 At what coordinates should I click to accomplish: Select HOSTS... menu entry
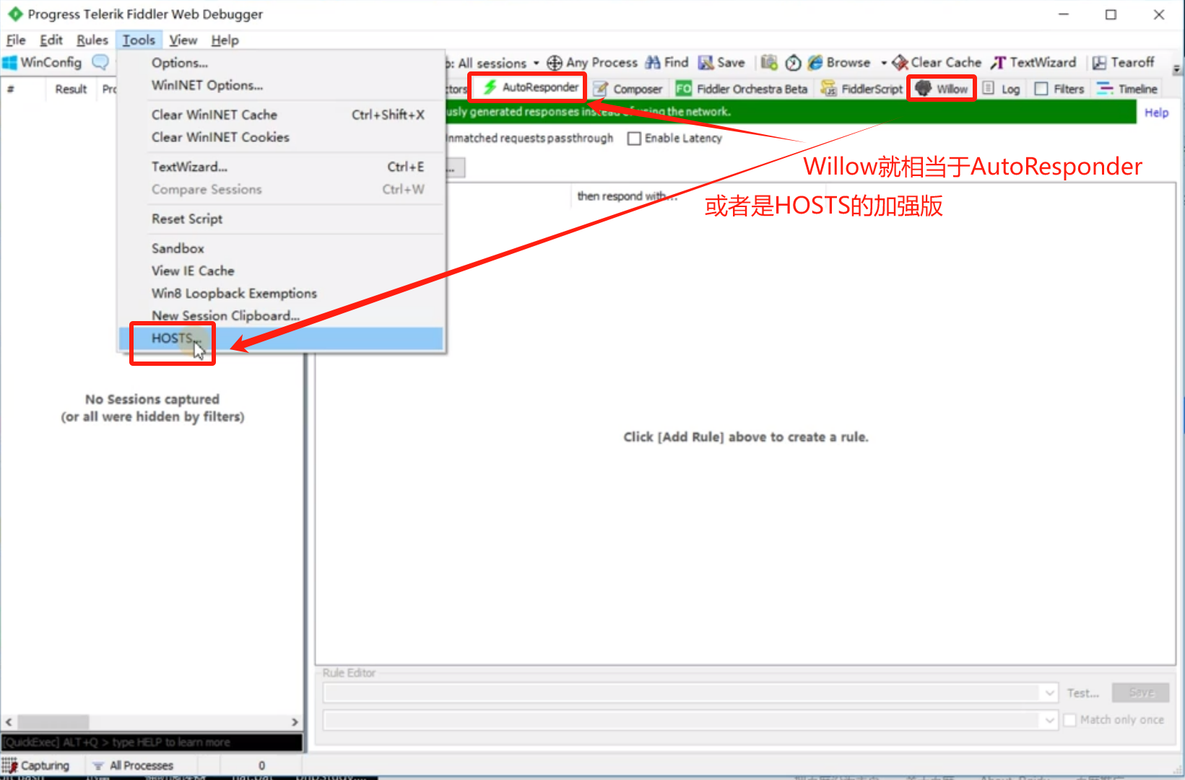(281, 338)
